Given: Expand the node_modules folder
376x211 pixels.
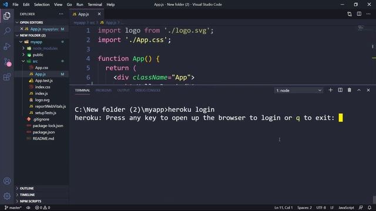Looking at the screenshot, I should (23, 48).
